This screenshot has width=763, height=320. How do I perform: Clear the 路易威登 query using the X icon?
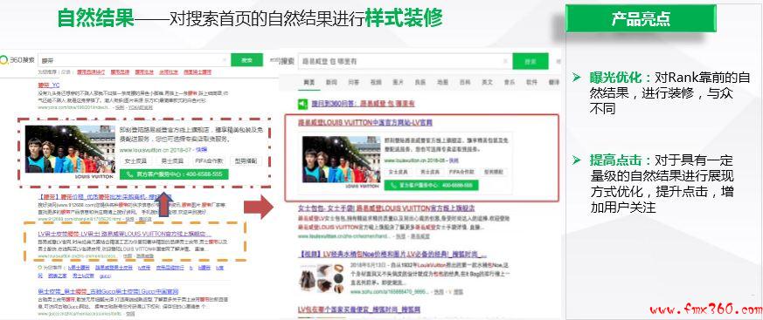click(505, 62)
